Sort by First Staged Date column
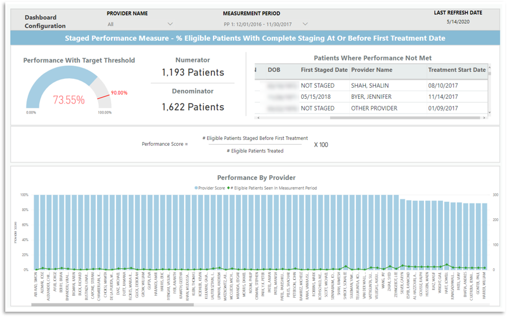The width and height of the screenshot is (507, 317). point(323,70)
